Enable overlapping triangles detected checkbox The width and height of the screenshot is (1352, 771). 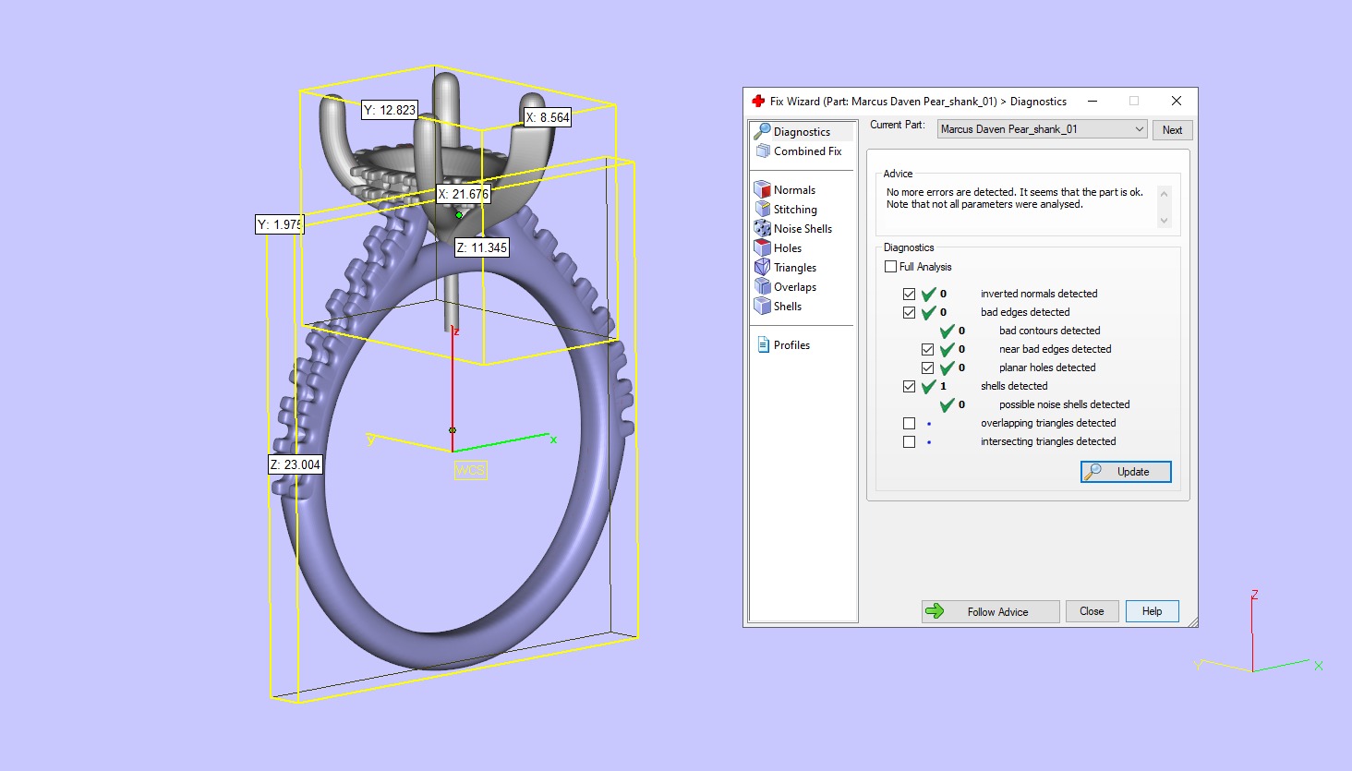click(909, 423)
